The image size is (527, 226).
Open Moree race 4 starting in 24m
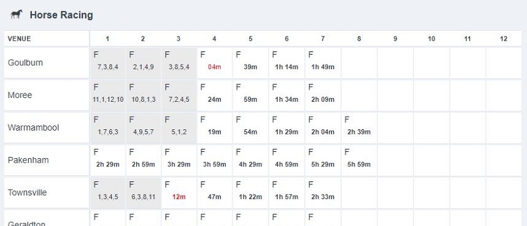(214, 95)
